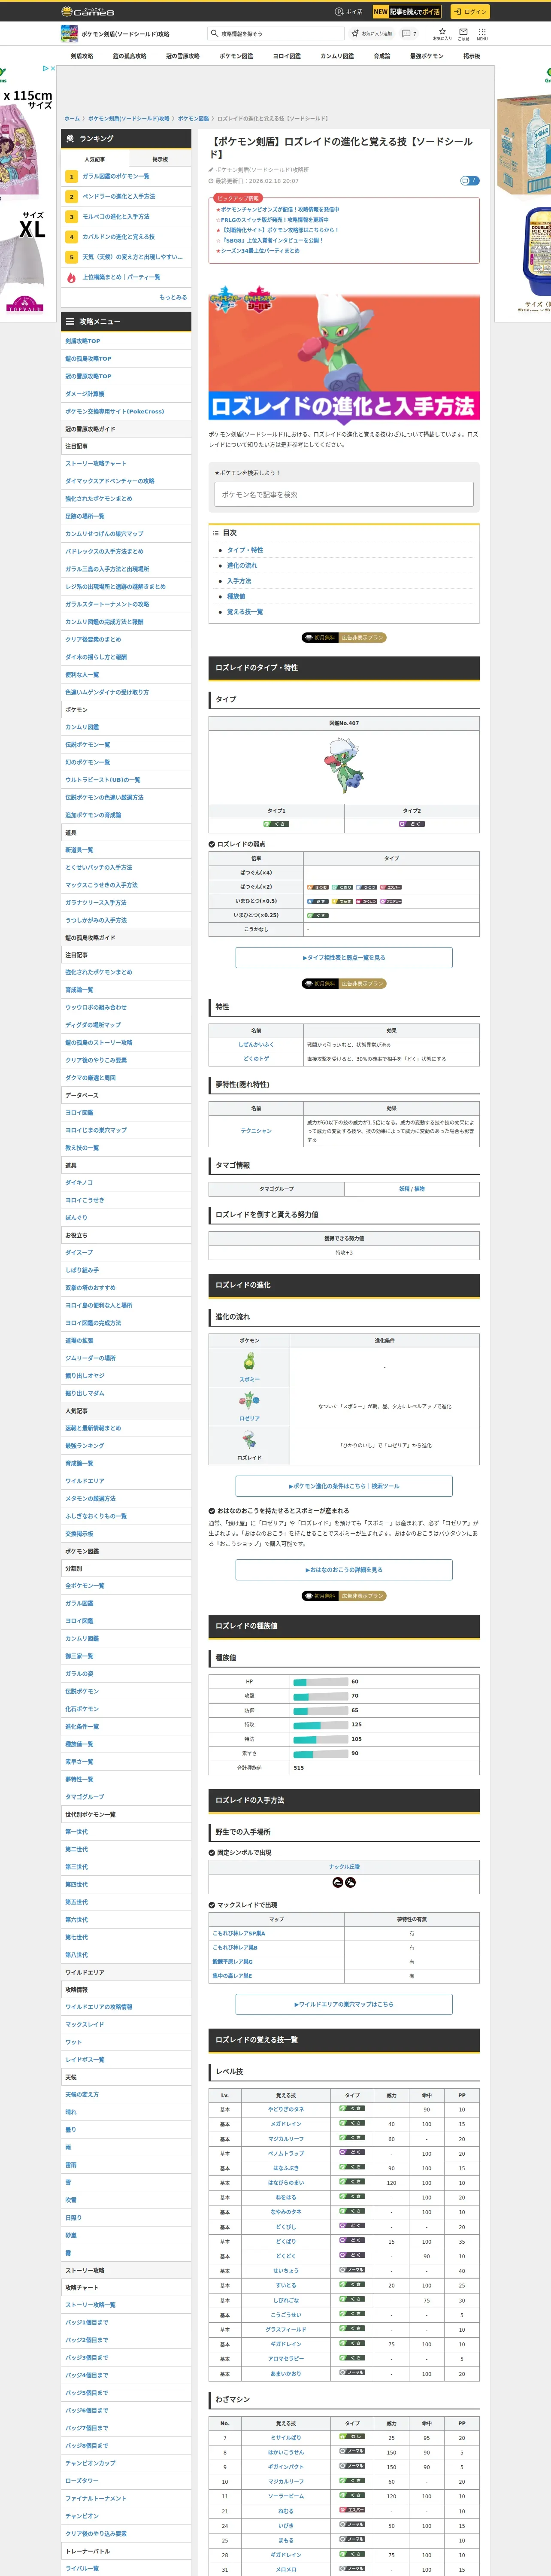Click the ポケモン進化の条件はこちら button
The width and height of the screenshot is (551, 2576).
coord(344,1486)
